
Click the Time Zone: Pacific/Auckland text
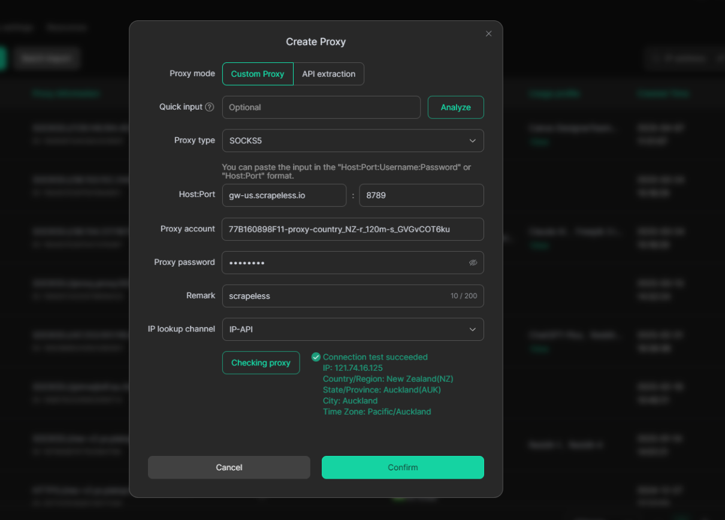click(x=377, y=412)
